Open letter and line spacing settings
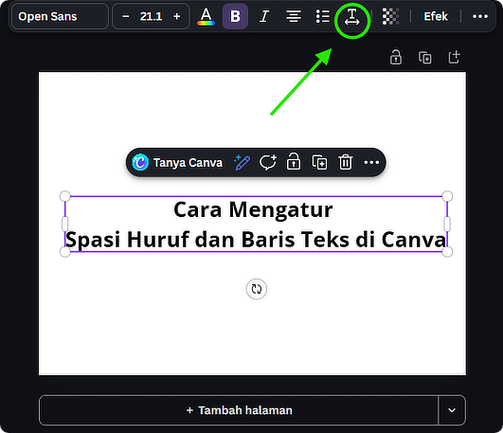This screenshot has width=503, height=433. coord(351,17)
